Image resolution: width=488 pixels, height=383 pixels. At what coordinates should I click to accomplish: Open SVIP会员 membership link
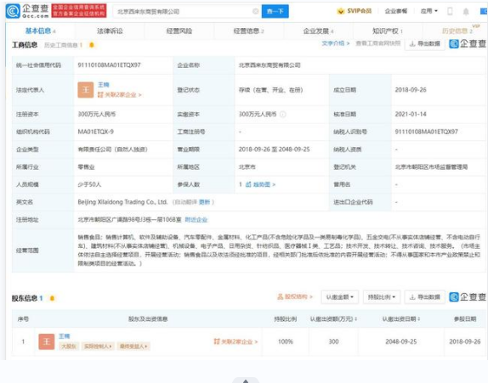[x=355, y=11]
